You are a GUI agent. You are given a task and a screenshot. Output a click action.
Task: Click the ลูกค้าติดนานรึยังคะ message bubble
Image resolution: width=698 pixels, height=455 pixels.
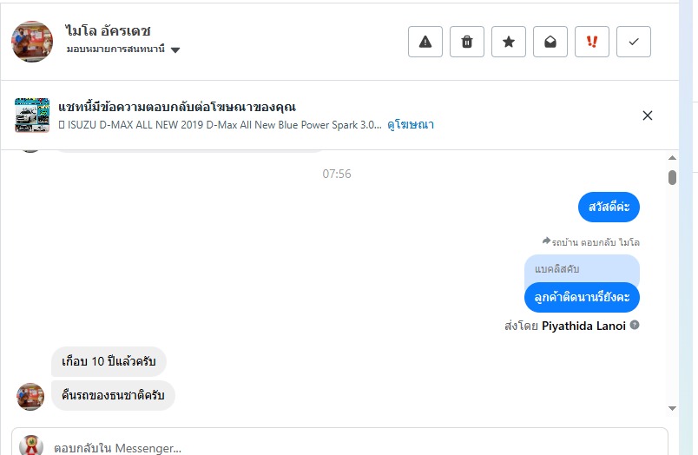(x=582, y=297)
